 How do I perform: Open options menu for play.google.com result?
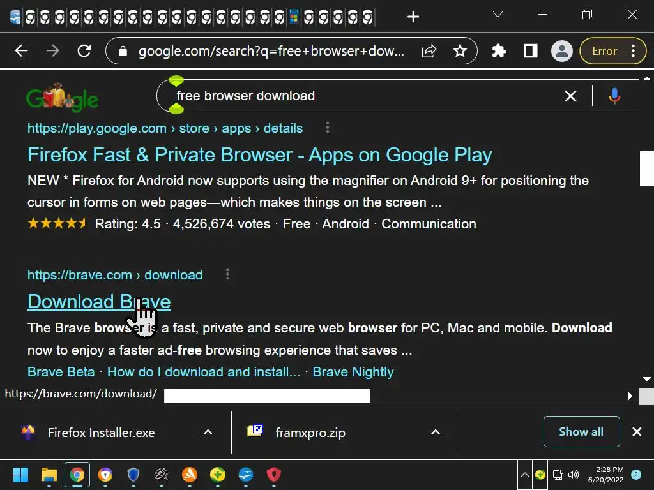pyautogui.click(x=328, y=128)
